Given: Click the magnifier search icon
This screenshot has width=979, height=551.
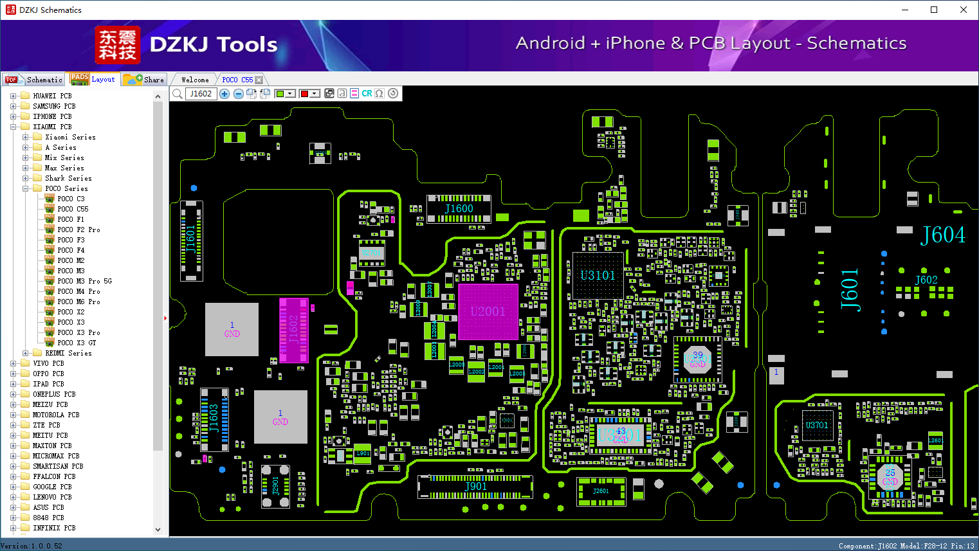Looking at the screenshot, I should click(178, 94).
